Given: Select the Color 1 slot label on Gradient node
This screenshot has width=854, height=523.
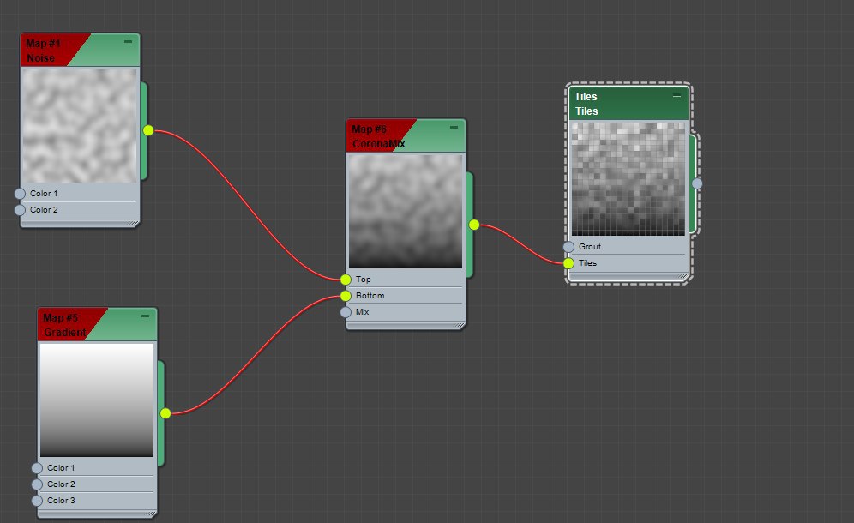Looking at the screenshot, I should coord(61,468).
